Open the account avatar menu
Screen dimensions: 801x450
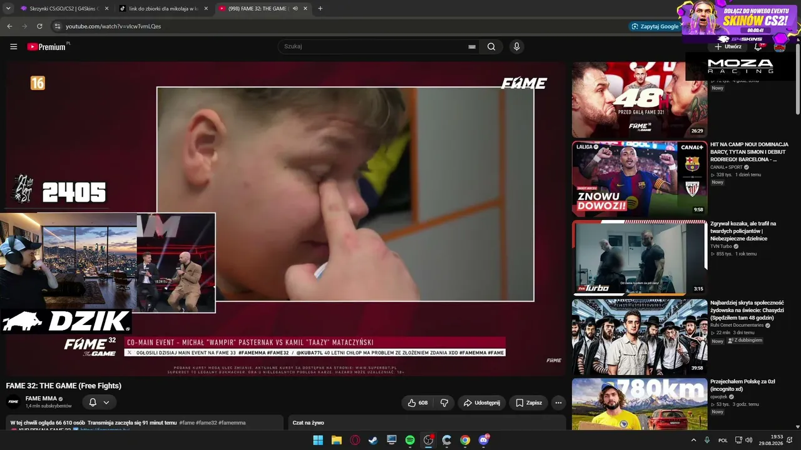pyautogui.click(x=780, y=47)
